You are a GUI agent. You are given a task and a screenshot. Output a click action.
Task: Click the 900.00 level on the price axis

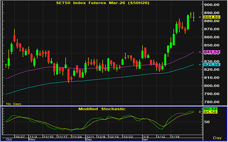[212, 5]
